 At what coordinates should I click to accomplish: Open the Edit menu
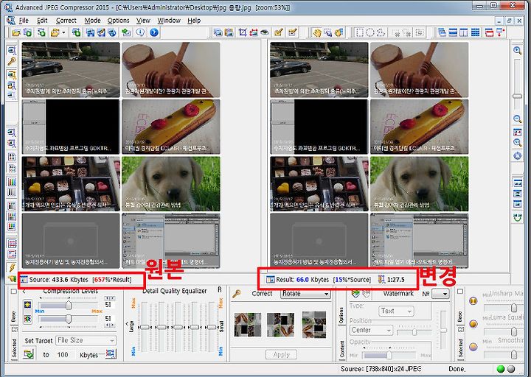click(x=42, y=21)
